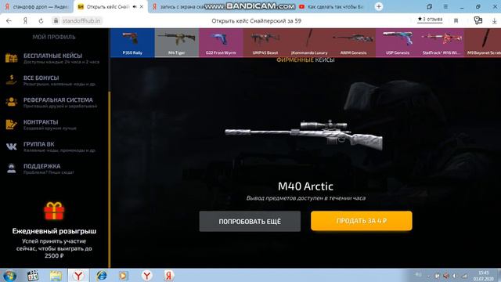This screenshot has width=501, height=282.
Task: Select the G22 Frost Wyrm drop thumbnail
Action: (x=221, y=42)
